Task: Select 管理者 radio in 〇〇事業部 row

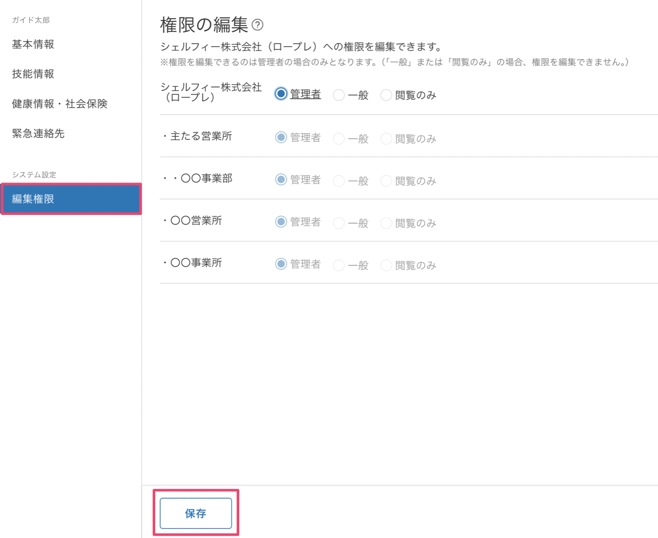Action: click(x=281, y=179)
